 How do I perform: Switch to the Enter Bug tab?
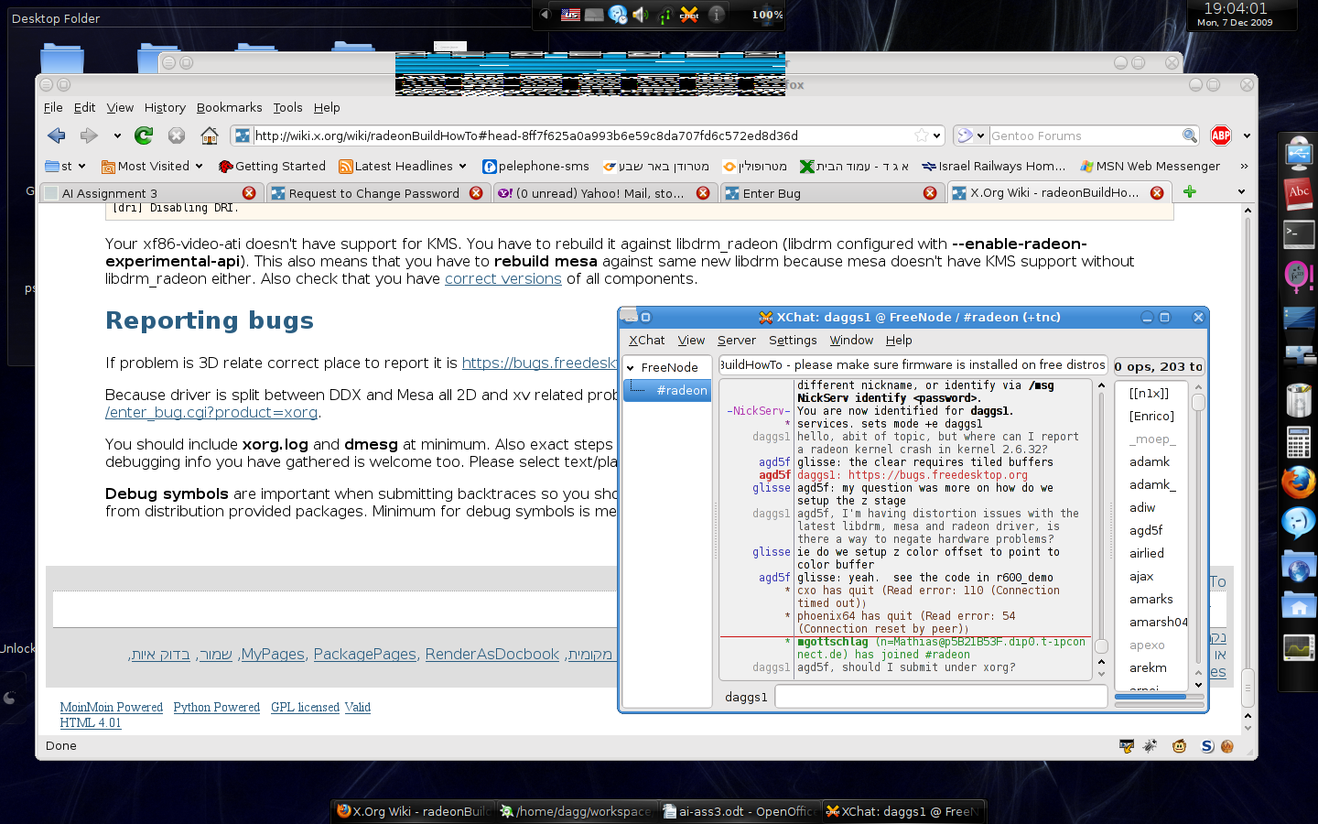pyautogui.click(x=772, y=193)
